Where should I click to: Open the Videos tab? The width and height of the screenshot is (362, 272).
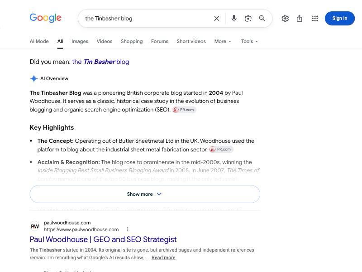105,41
